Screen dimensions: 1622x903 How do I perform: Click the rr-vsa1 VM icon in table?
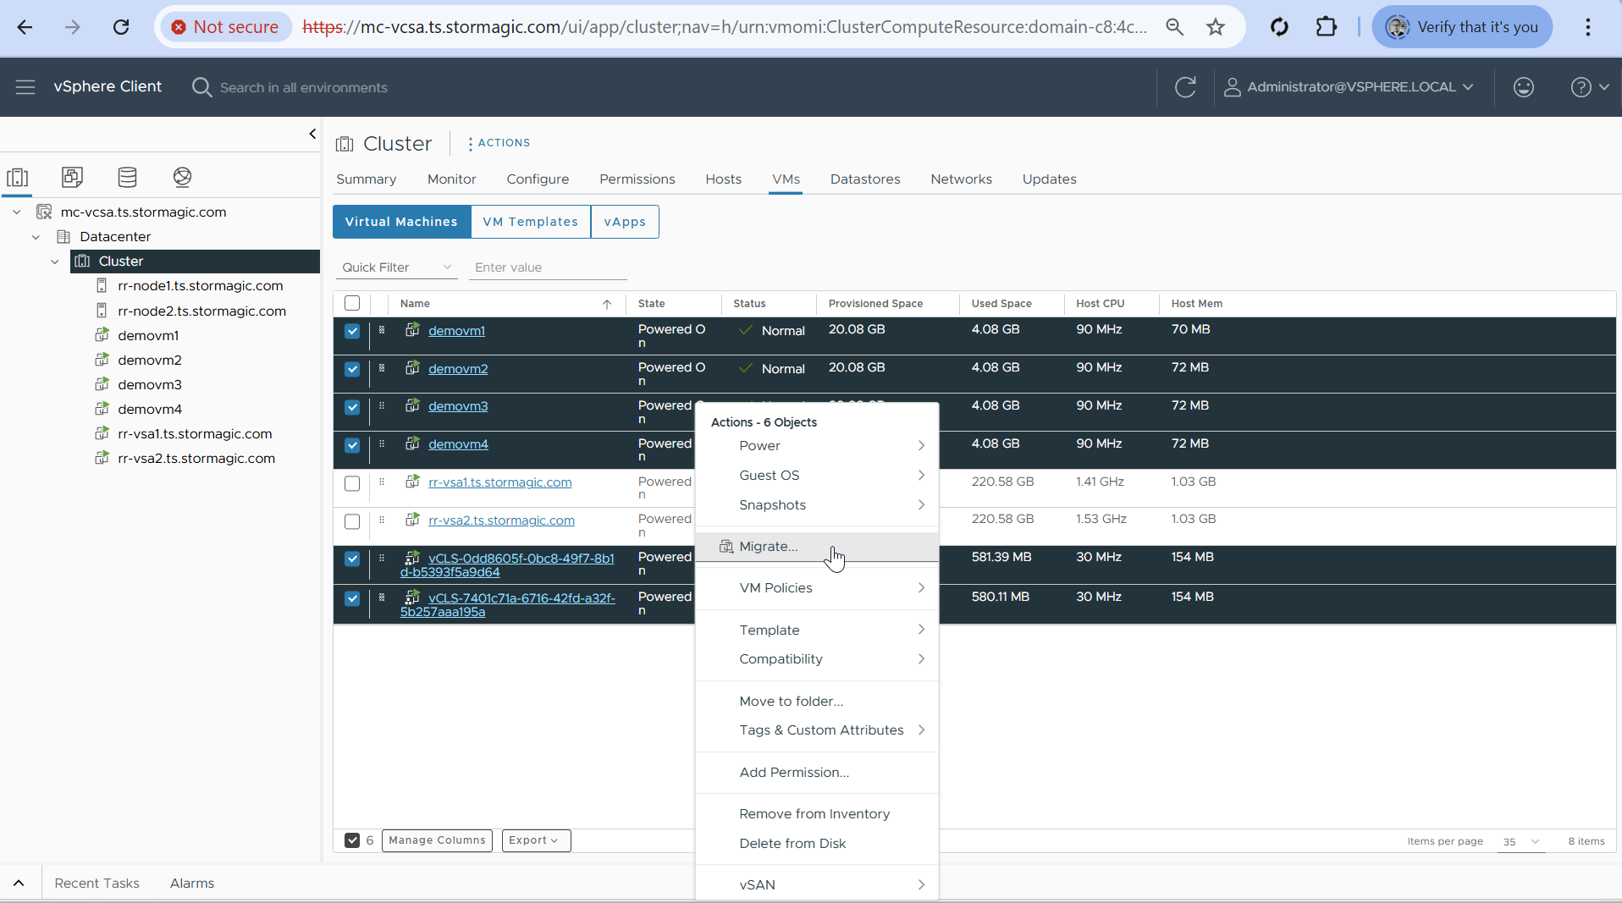pyautogui.click(x=412, y=482)
